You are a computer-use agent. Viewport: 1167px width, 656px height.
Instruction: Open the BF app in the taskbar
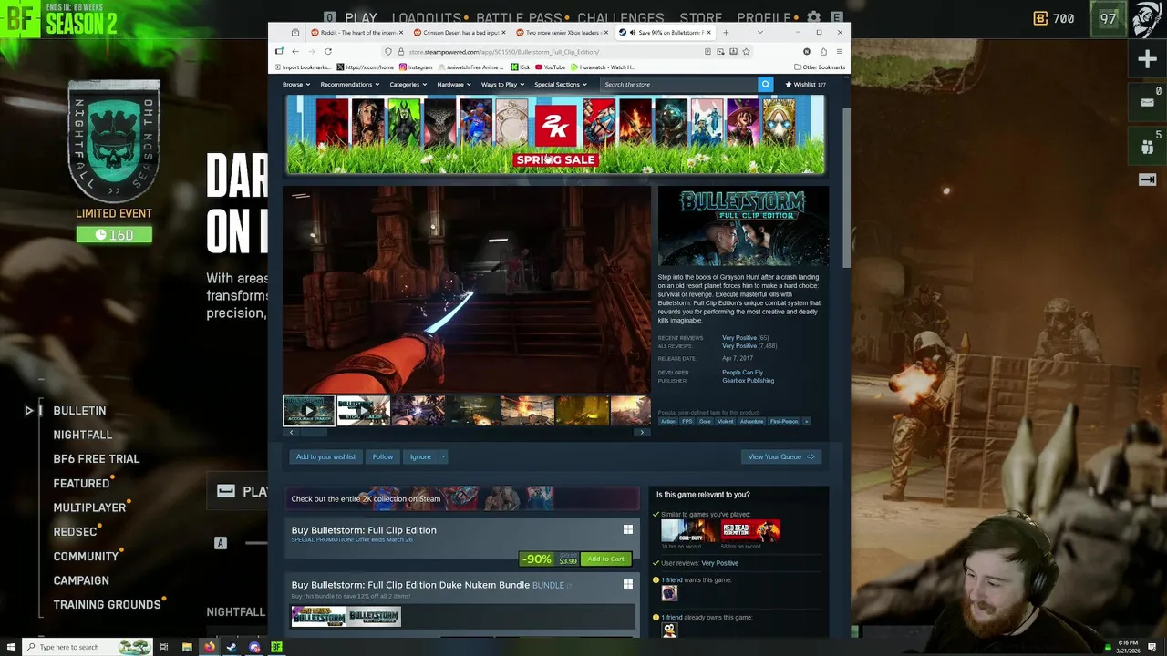click(x=276, y=647)
